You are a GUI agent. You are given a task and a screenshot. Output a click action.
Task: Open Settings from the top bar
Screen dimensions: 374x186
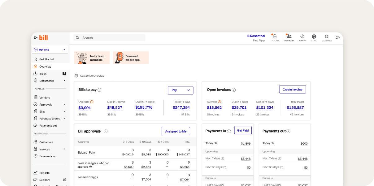point(326,37)
